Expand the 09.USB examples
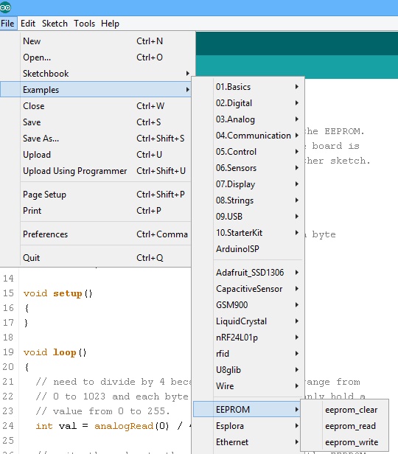Viewport: 398px width, 454px height. pos(248,217)
